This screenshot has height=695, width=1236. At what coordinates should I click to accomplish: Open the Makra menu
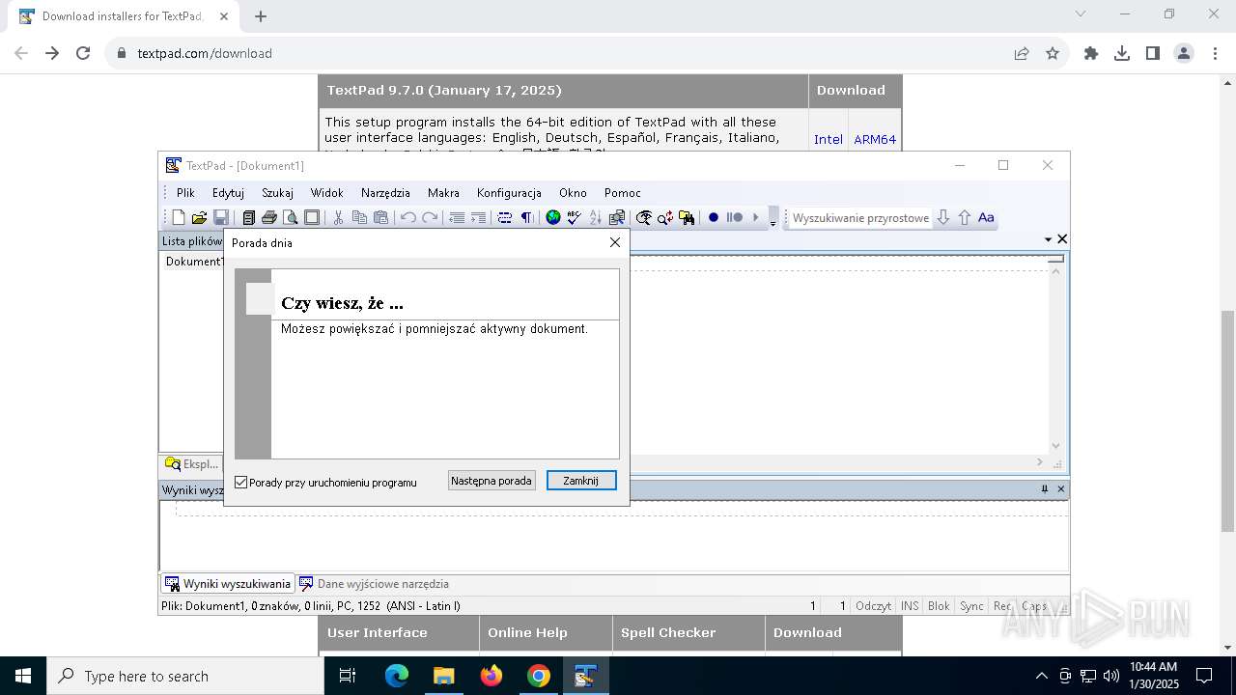click(443, 192)
